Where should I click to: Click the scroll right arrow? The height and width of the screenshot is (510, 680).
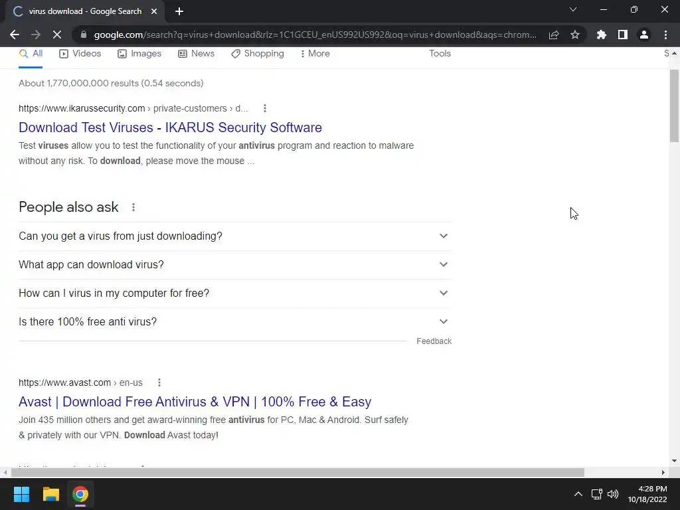(x=663, y=472)
